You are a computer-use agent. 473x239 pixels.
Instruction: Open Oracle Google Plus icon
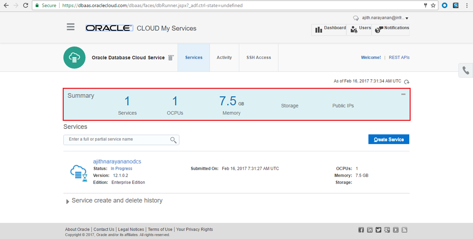[x=387, y=230]
